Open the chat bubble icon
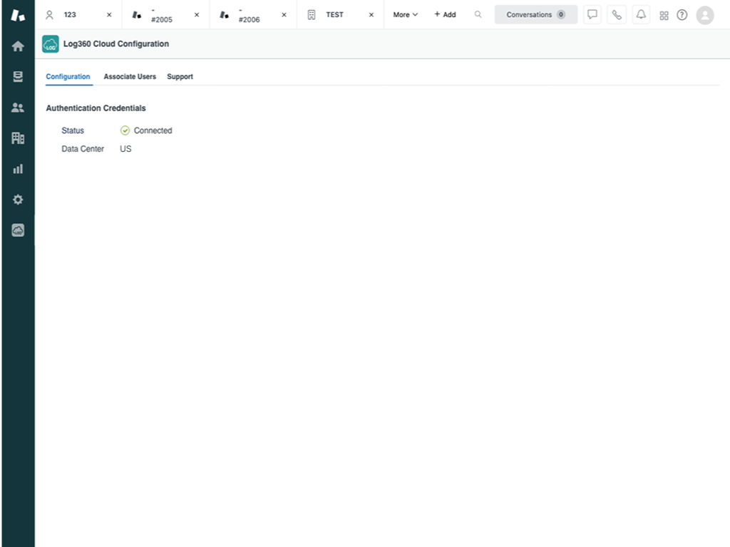The width and height of the screenshot is (730, 547). coord(592,15)
